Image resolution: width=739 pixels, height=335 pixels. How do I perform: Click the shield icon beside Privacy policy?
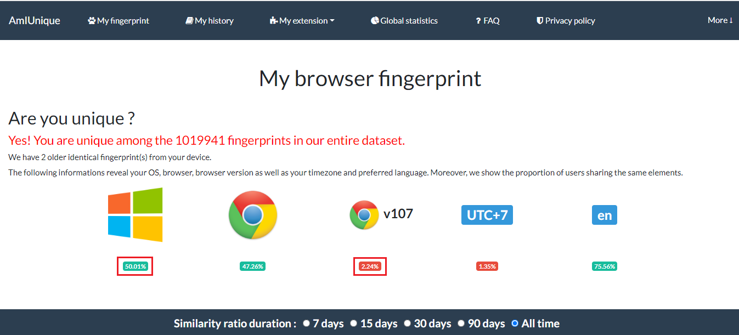pos(540,21)
